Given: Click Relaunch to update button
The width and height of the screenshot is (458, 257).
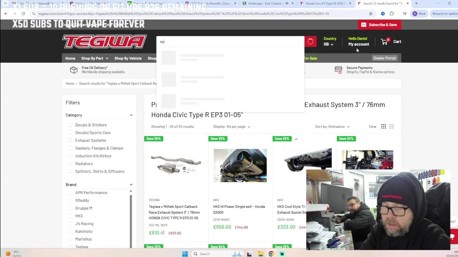Looking at the screenshot, I should click(445, 14).
